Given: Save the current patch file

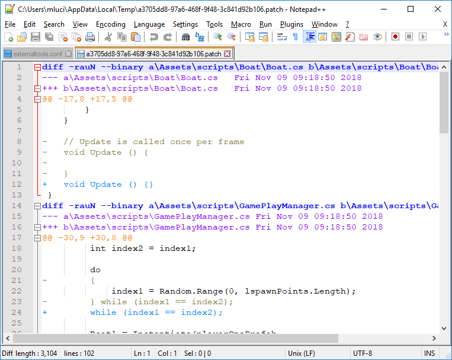Looking at the screenshot, I should [36, 37].
